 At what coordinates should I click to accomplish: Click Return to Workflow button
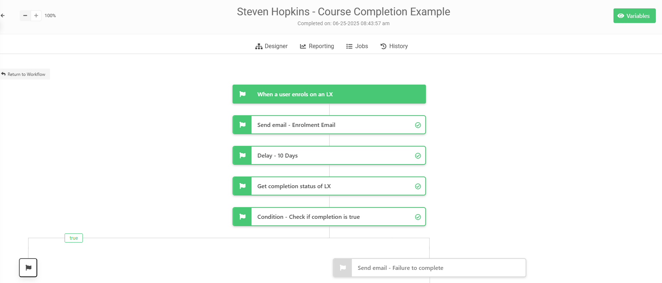(x=24, y=74)
